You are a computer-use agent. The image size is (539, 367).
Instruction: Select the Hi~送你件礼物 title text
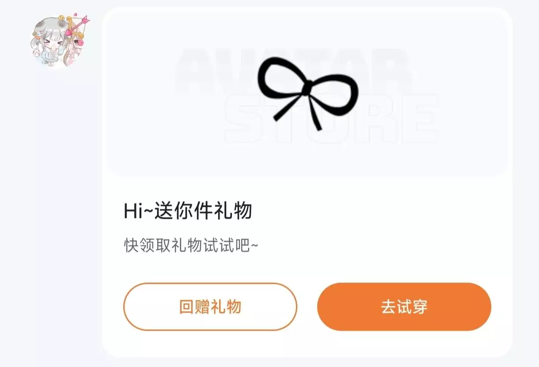pyautogui.click(x=188, y=211)
